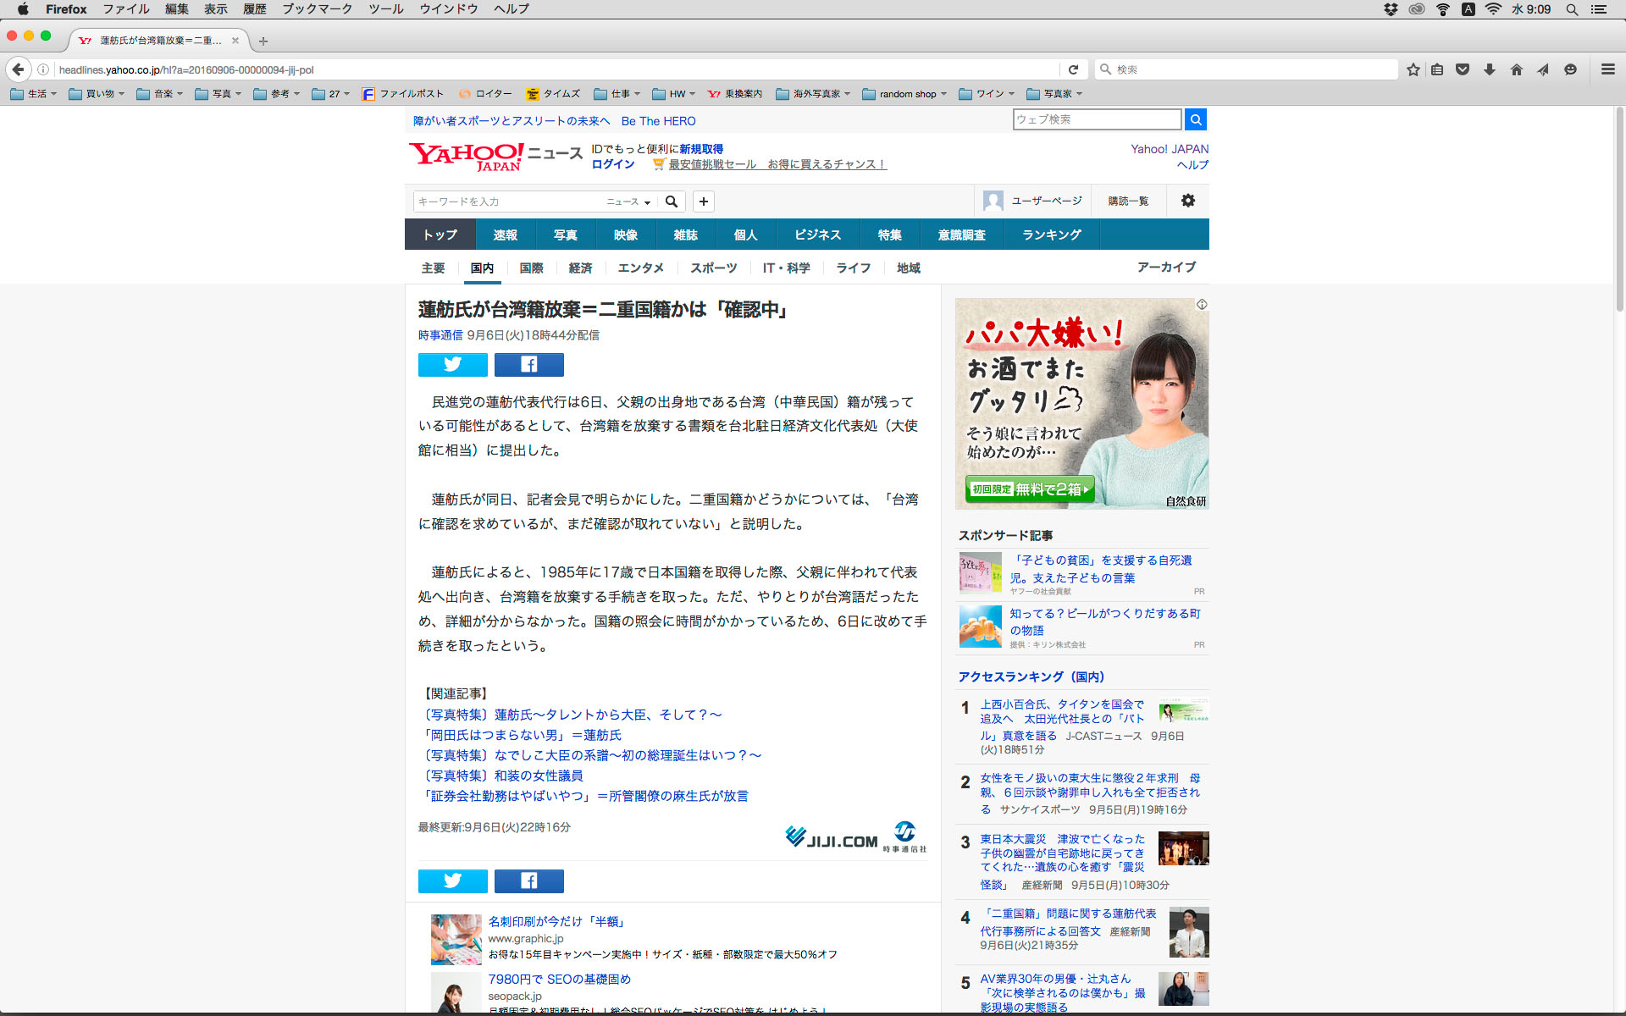Open the settings gear icon on Yahoo news
The image size is (1626, 1016).
click(1187, 201)
